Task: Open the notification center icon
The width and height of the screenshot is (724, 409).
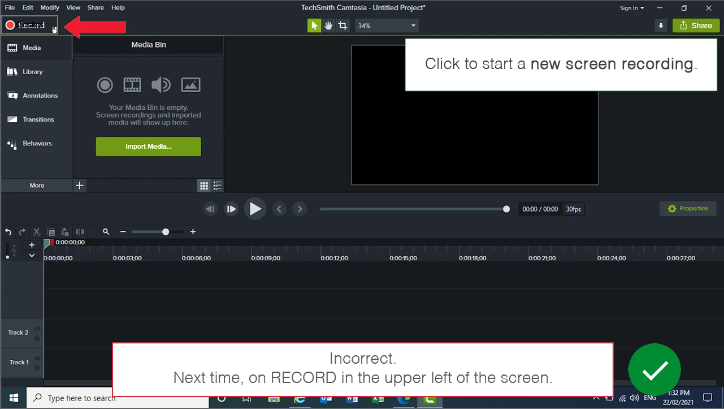Action: (x=708, y=398)
